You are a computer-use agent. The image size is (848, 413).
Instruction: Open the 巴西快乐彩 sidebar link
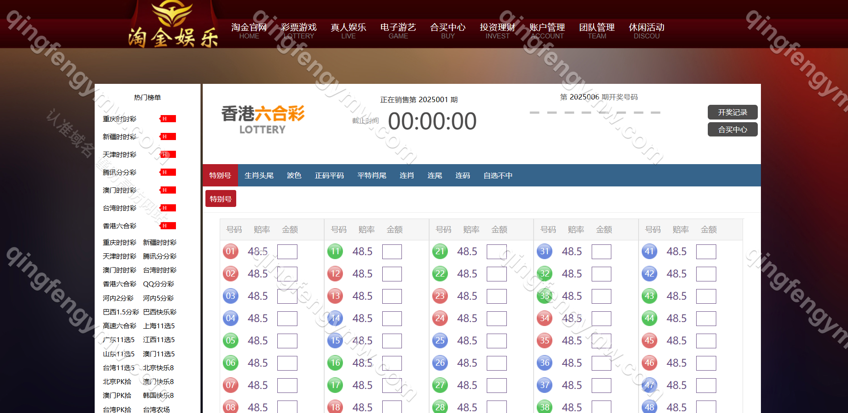point(159,312)
